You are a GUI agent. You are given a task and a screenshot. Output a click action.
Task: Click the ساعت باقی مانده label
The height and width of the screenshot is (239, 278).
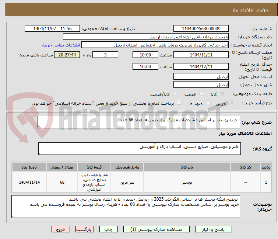(36, 55)
